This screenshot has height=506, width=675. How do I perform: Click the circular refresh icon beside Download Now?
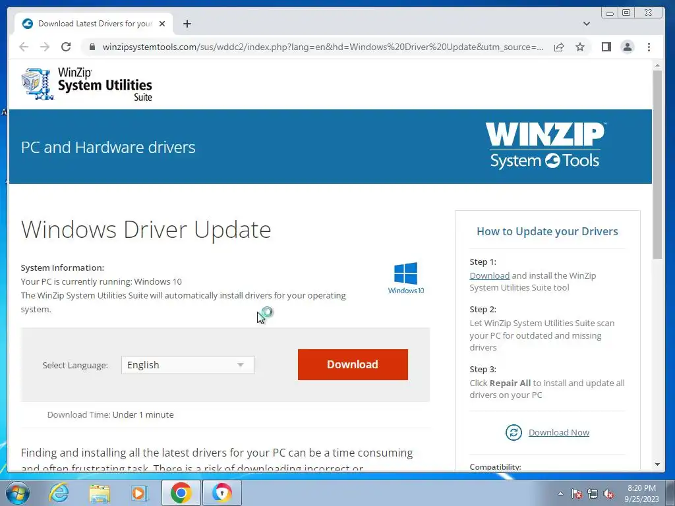click(x=514, y=432)
